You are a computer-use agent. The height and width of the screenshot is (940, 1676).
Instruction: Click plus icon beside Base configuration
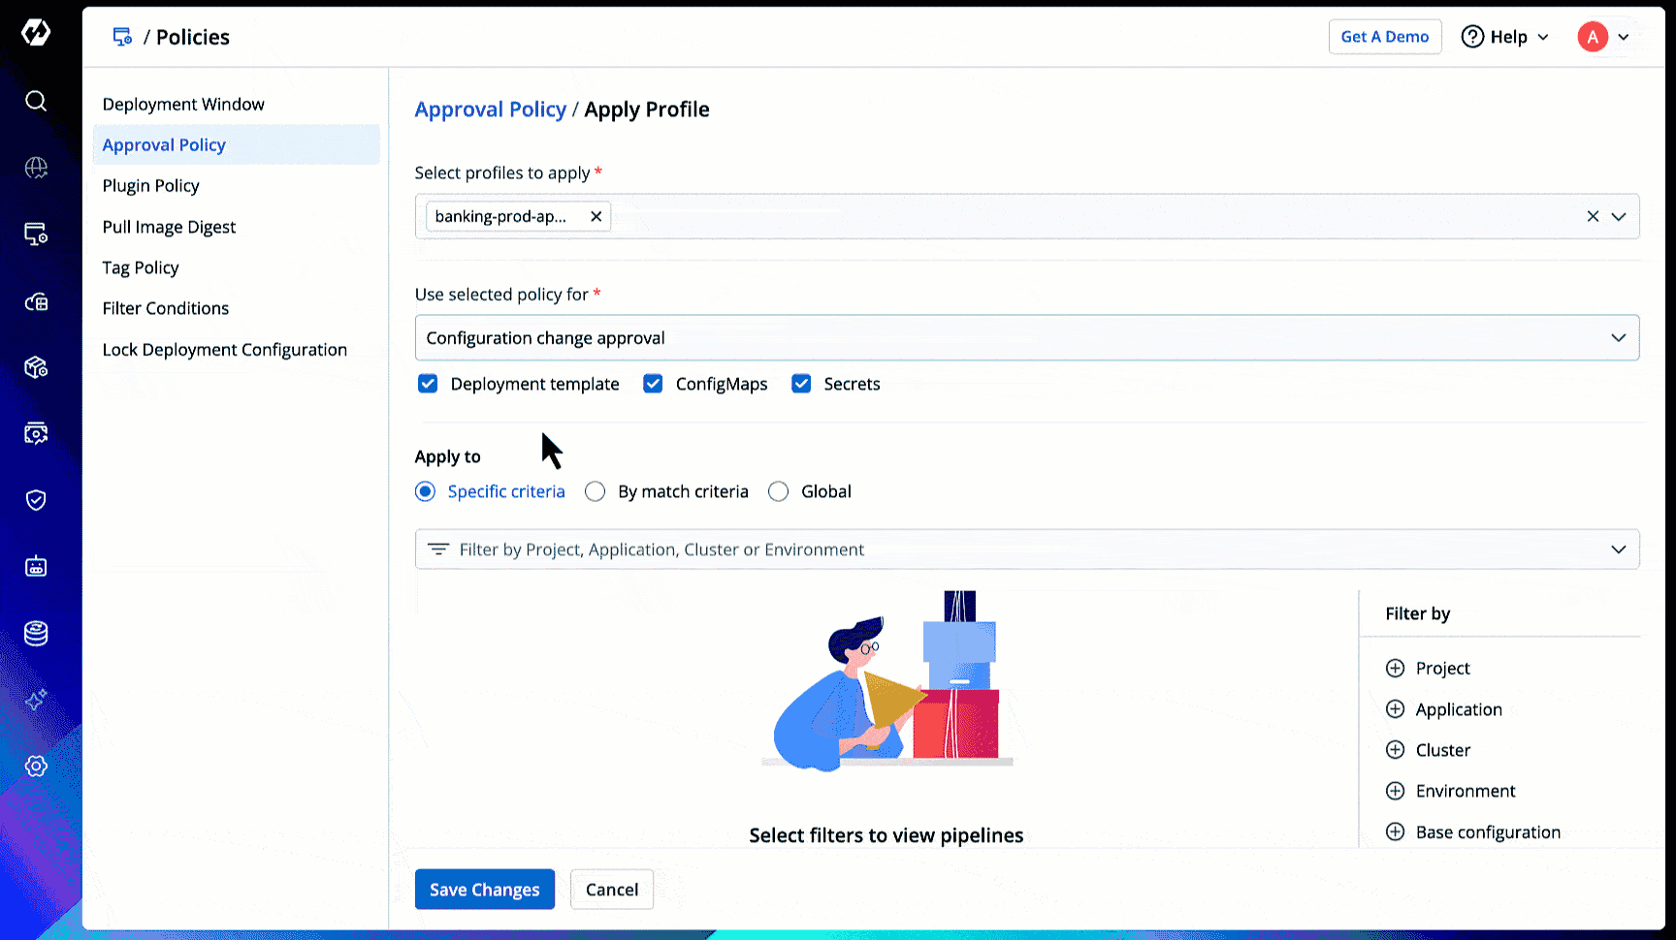[1395, 831]
